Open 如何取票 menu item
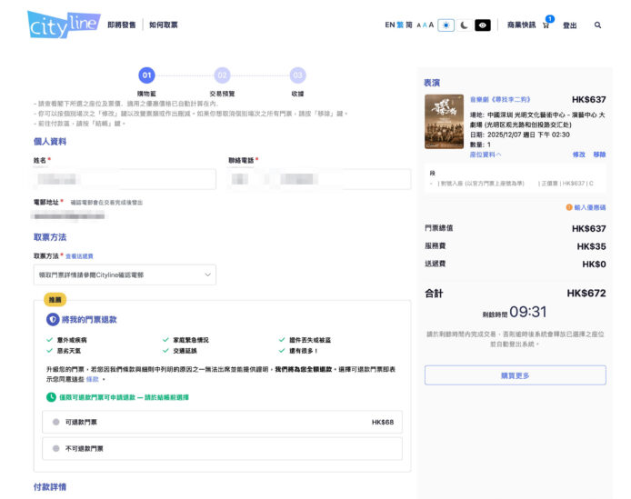Screen dimensions: 631x499 [x=163, y=25]
